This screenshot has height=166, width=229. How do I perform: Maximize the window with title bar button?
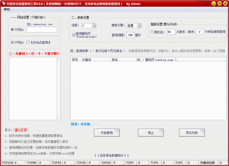pyautogui.click(x=219, y=3)
